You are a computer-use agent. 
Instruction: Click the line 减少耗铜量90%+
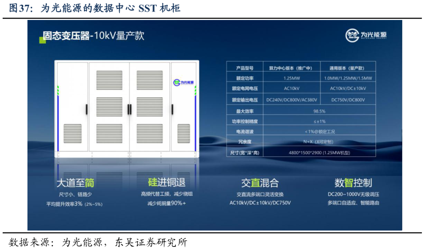pos(167,203)
